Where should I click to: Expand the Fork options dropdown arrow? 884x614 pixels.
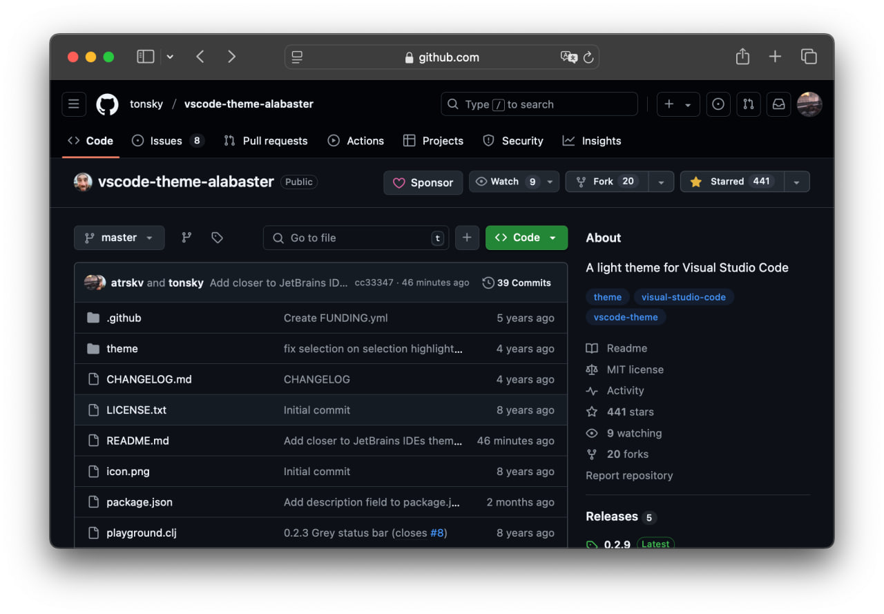point(661,182)
